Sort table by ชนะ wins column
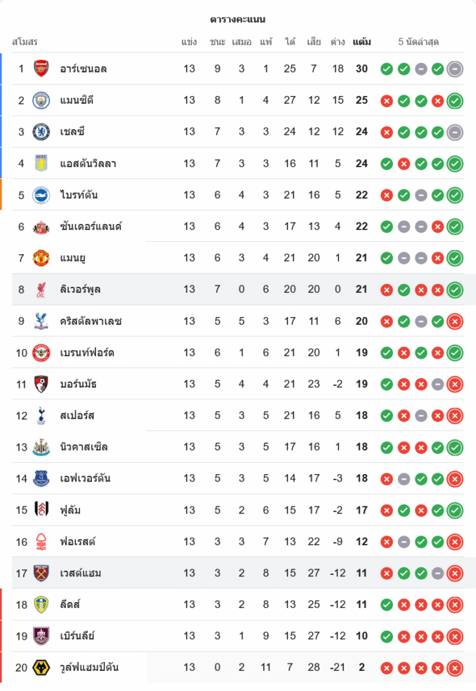 click(x=218, y=42)
